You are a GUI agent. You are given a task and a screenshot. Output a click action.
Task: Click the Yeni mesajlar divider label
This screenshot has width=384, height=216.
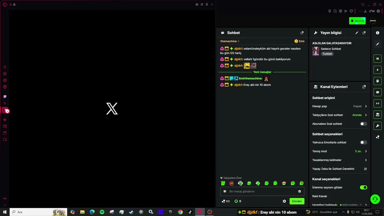coord(262,72)
